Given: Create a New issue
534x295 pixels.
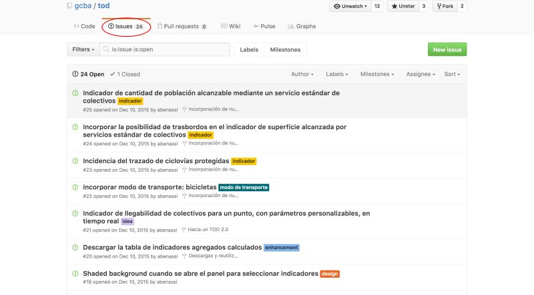Looking at the screenshot, I should (447, 49).
